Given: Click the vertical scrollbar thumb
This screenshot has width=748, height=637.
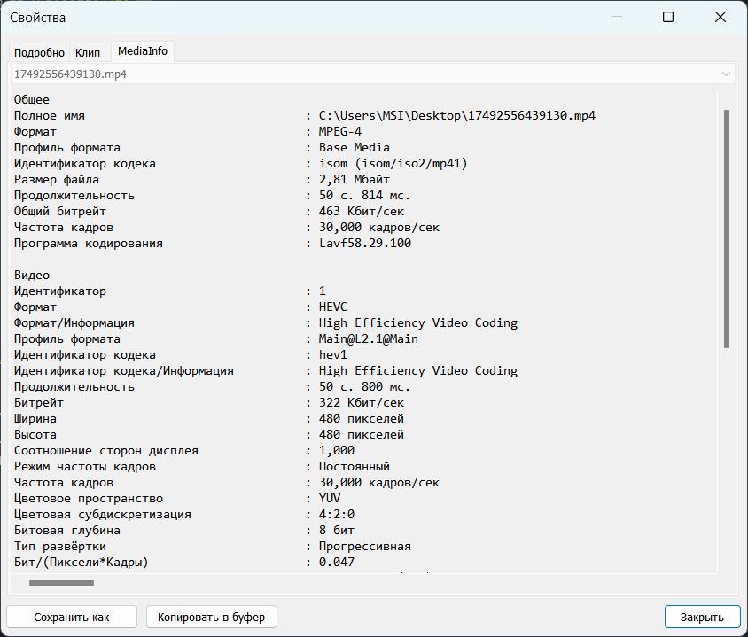Looking at the screenshot, I should (727, 228).
